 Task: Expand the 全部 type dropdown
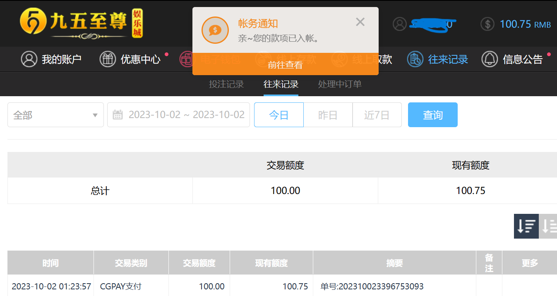[55, 115]
